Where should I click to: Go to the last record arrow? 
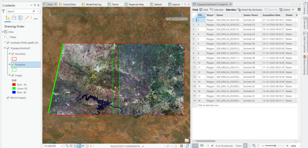coord(212,146)
